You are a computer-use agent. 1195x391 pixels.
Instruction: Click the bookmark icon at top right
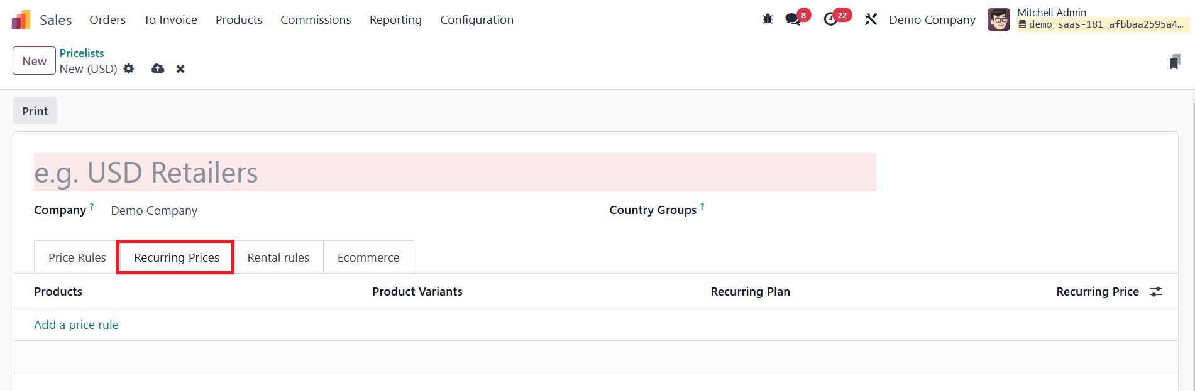(x=1174, y=62)
